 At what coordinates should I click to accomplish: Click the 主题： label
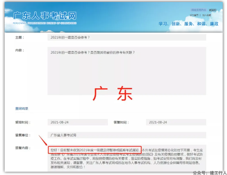pyautogui.click(x=19, y=38)
